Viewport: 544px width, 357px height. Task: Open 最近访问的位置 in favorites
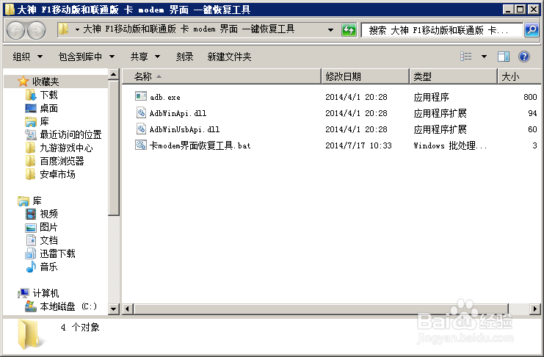tap(70, 134)
